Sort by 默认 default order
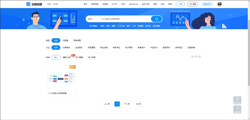This screenshot has height=120, width=250. click(x=56, y=58)
